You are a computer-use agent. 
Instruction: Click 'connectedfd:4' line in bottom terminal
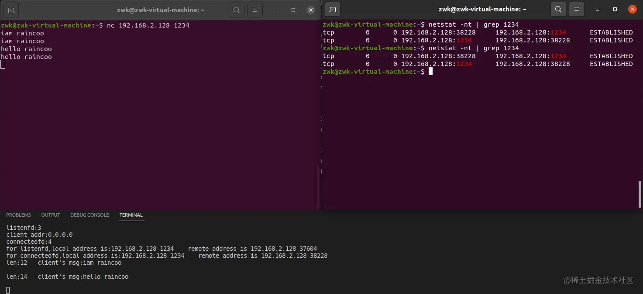click(x=29, y=242)
